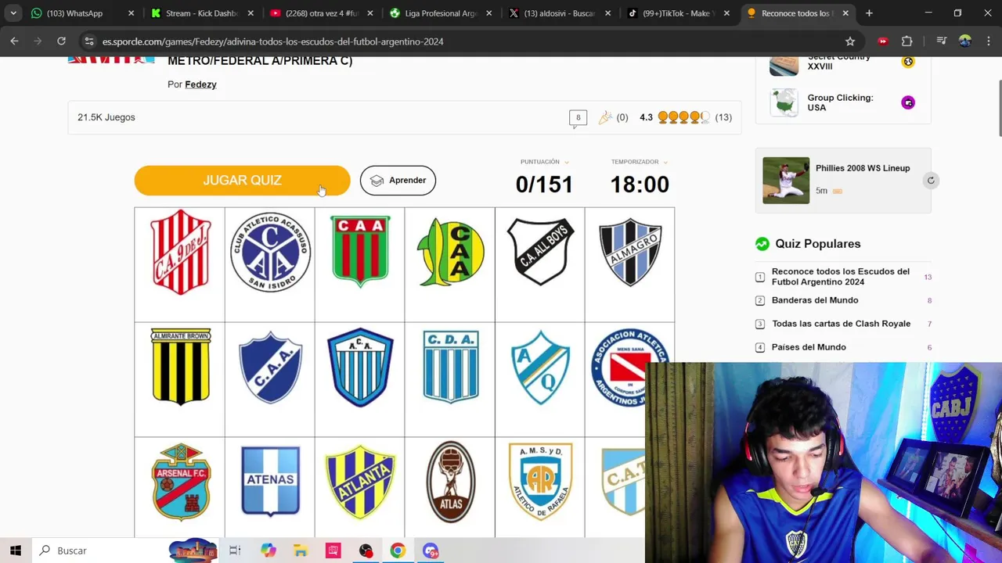The image size is (1002, 563).
Task: Open author Fedezy's profile link
Action: point(200,84)
